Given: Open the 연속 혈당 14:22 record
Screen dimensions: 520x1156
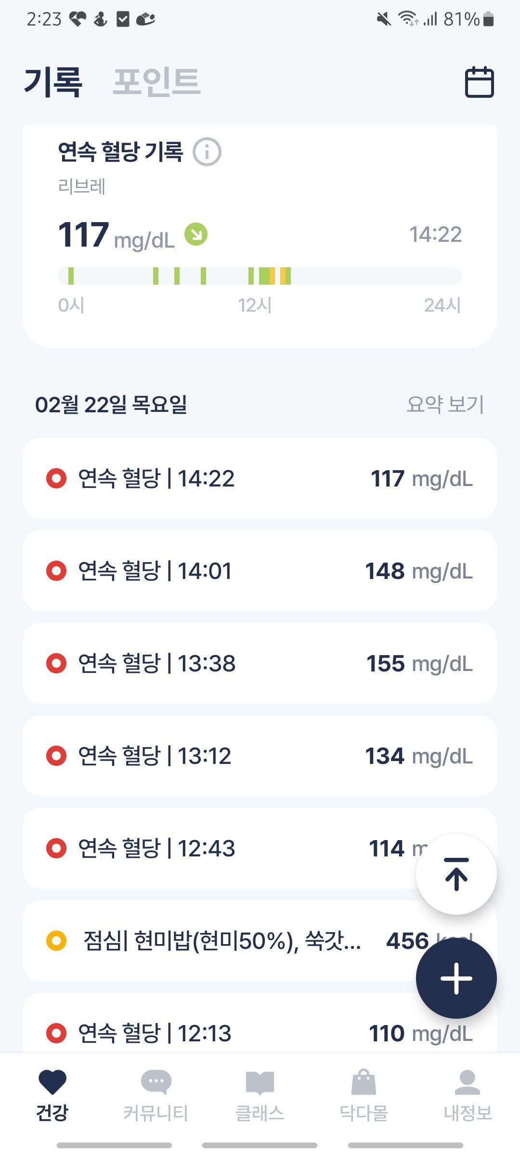Looking at the screenshot, I should click(x=260, y=478).
